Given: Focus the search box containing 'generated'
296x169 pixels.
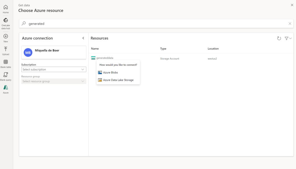Looking at the screenshot, I should (156, 24).
